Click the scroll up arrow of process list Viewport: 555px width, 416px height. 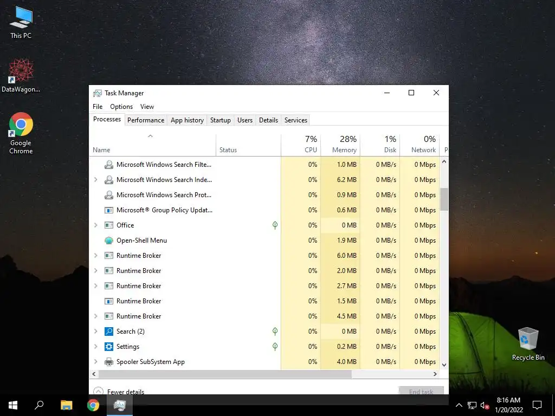click(x=444, y=161)
